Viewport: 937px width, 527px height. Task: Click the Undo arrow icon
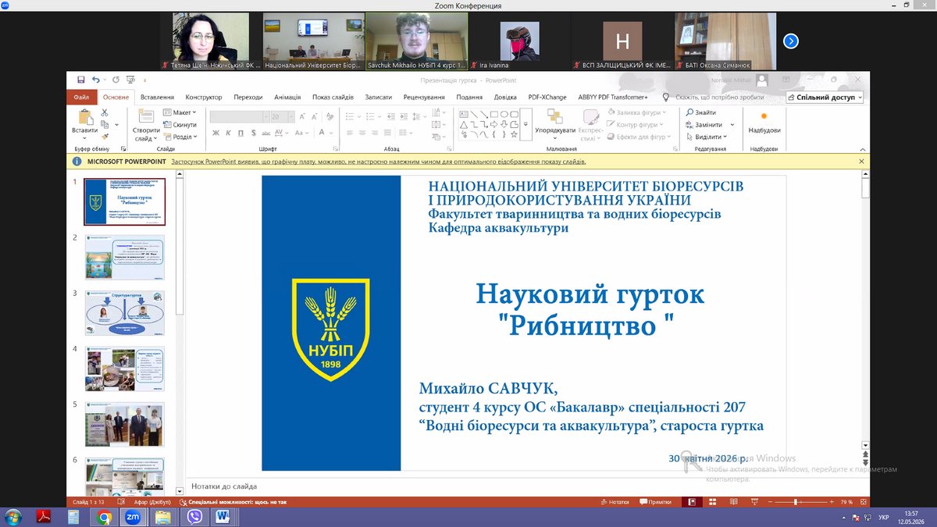[96, 80]
